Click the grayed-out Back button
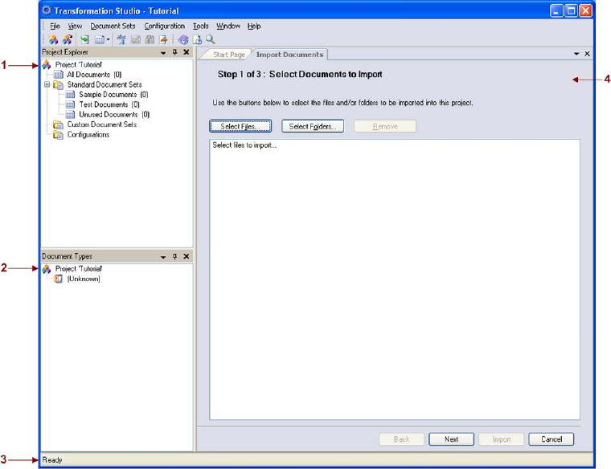The image size is (611, 469). [x=401, y=439]
